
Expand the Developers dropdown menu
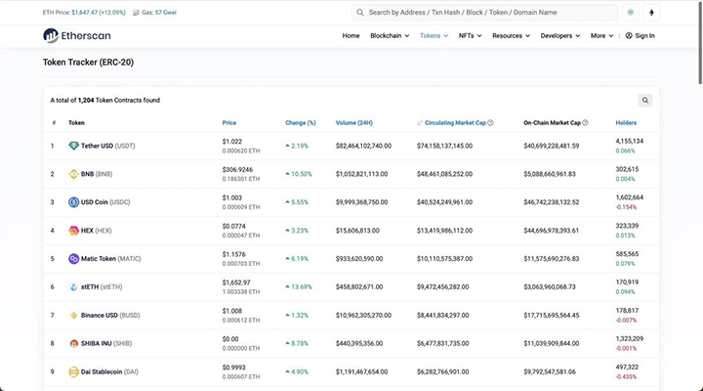[560, 36]
